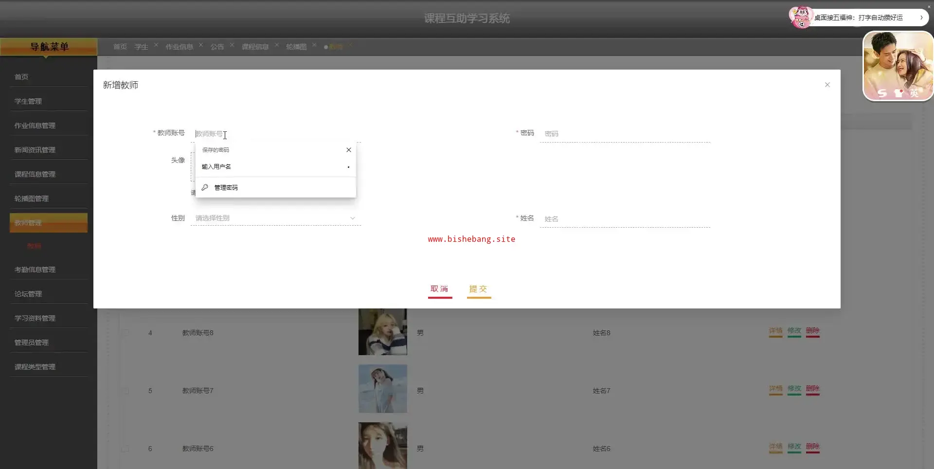Screen dimensions: 934x469
Task: Open 管理密码 from the password popup
Action: click(275, 187)
